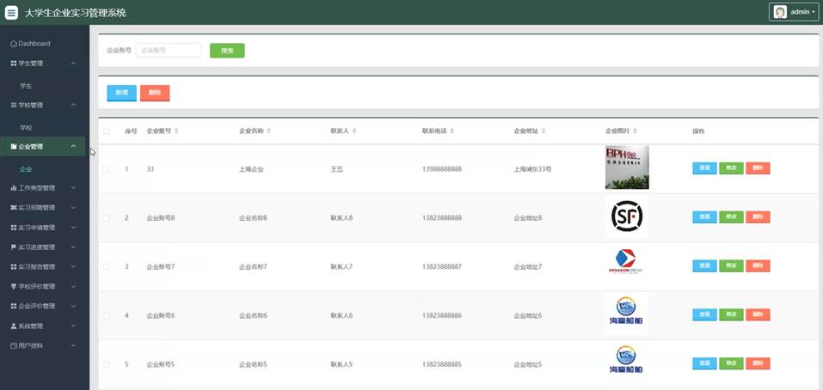
Task: Click the blue 新增 add button
Action: pos(122,93)
